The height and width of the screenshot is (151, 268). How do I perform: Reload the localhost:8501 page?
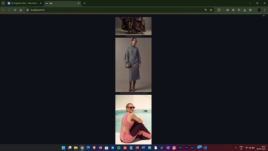click(15, 10)
